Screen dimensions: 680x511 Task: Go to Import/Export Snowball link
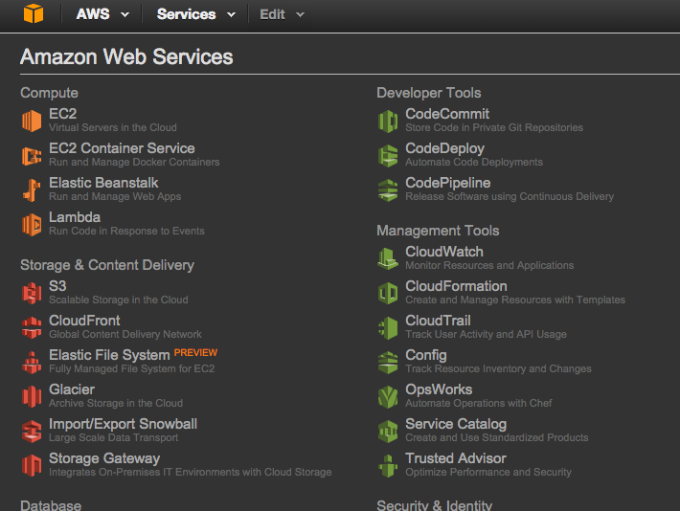[x=124, y=424]
